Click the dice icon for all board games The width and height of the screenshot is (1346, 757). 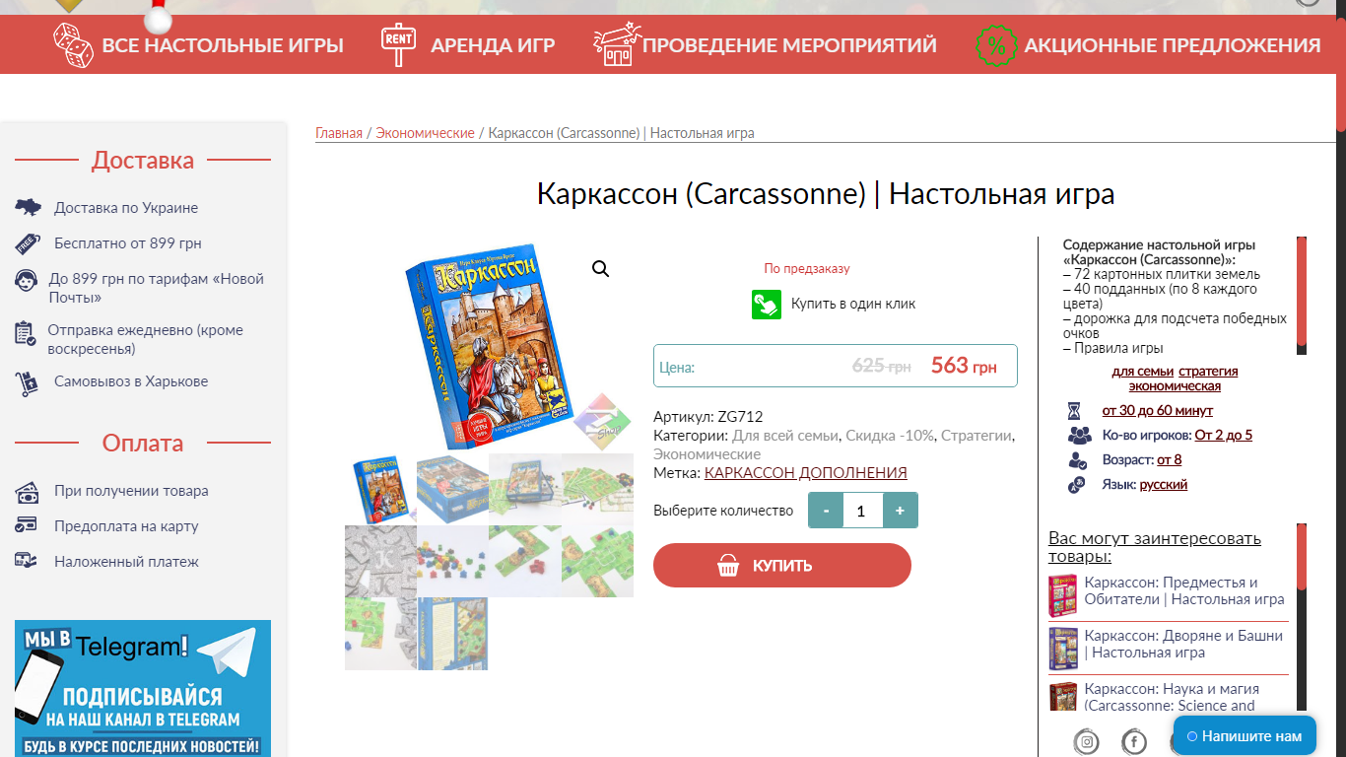74,45
